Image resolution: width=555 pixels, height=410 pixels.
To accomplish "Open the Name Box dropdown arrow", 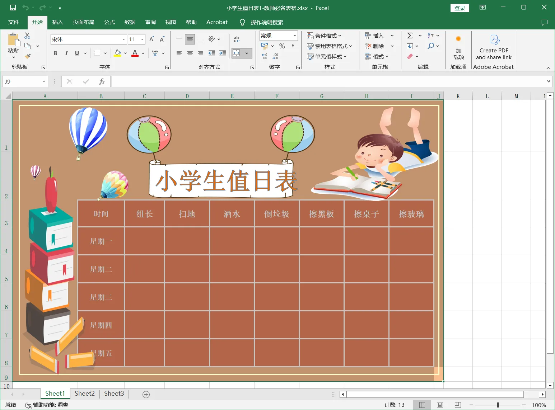I will pos(44,81).
